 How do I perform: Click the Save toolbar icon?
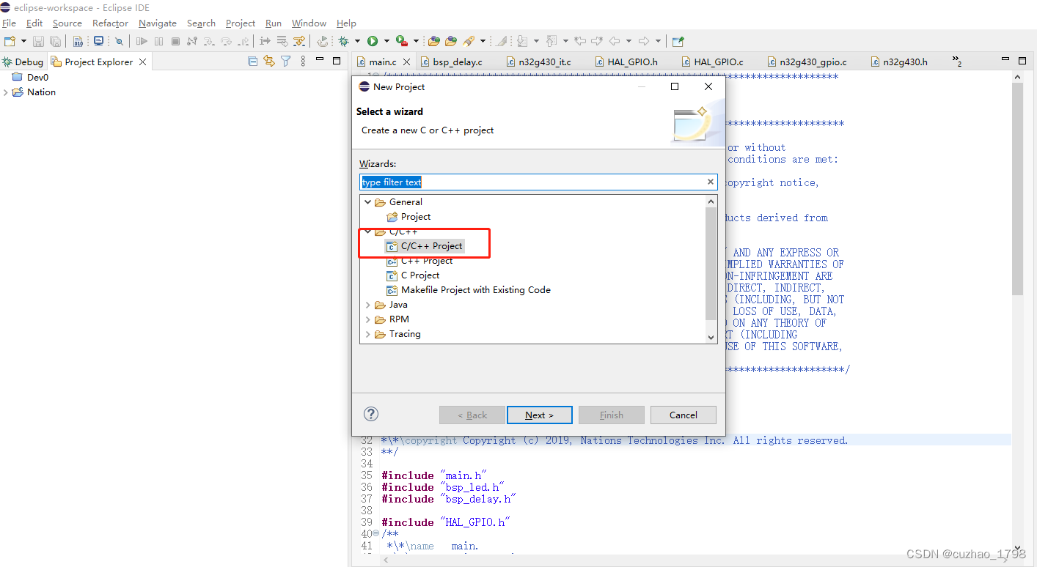pos(38,41)
